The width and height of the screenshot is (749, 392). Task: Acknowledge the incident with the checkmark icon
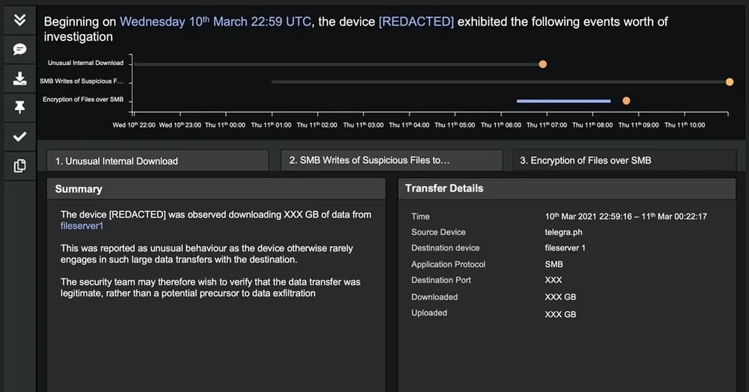[x=19, y=137]
